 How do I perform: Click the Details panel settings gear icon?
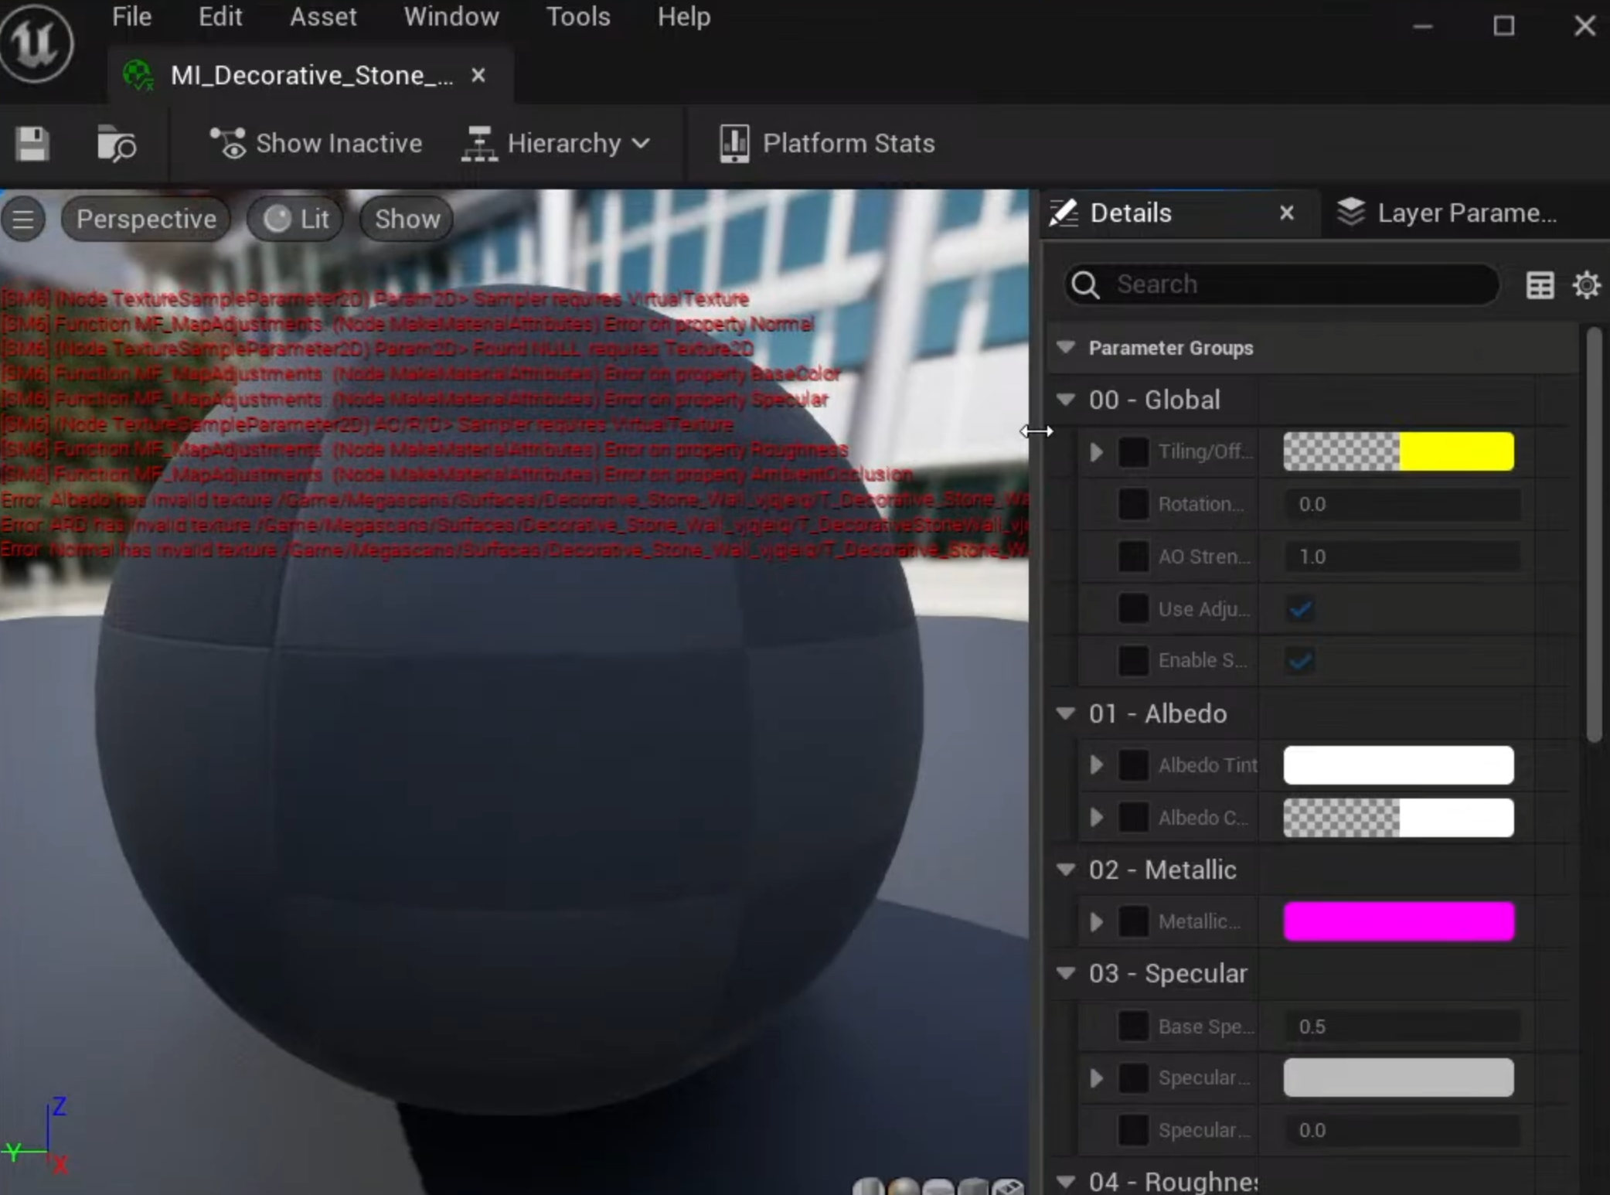click(x=1586, y=285)
